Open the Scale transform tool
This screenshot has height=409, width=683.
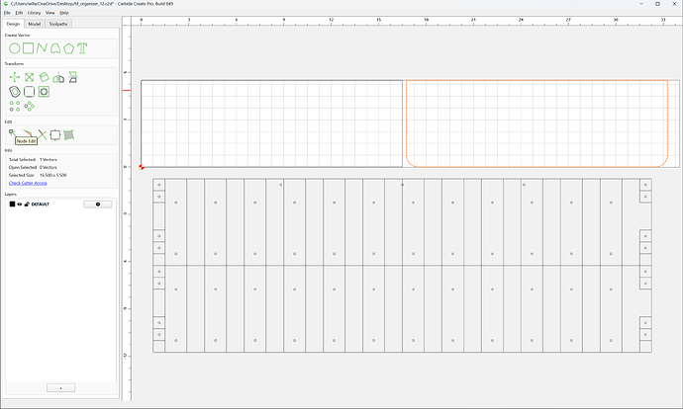click(x=29, y=77)
